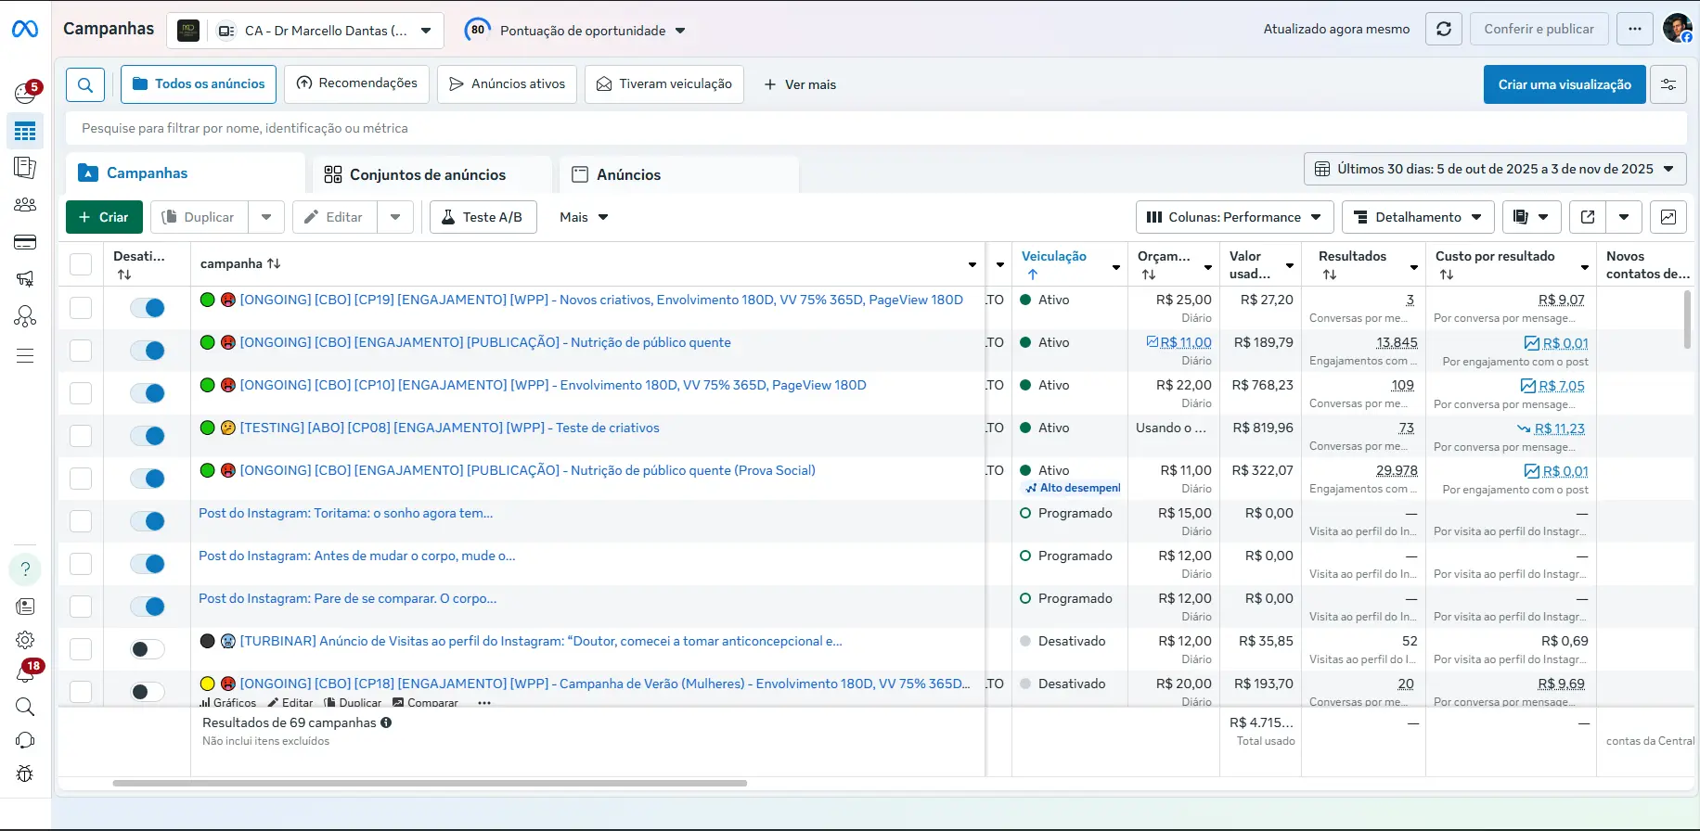1700x831 pixels.
Task: Open the charts view icon button
Action: tap(1668, 217)
